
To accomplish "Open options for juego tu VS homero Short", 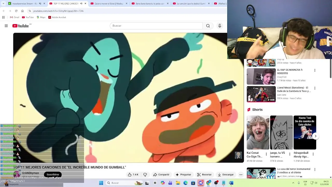I will 290,154.
